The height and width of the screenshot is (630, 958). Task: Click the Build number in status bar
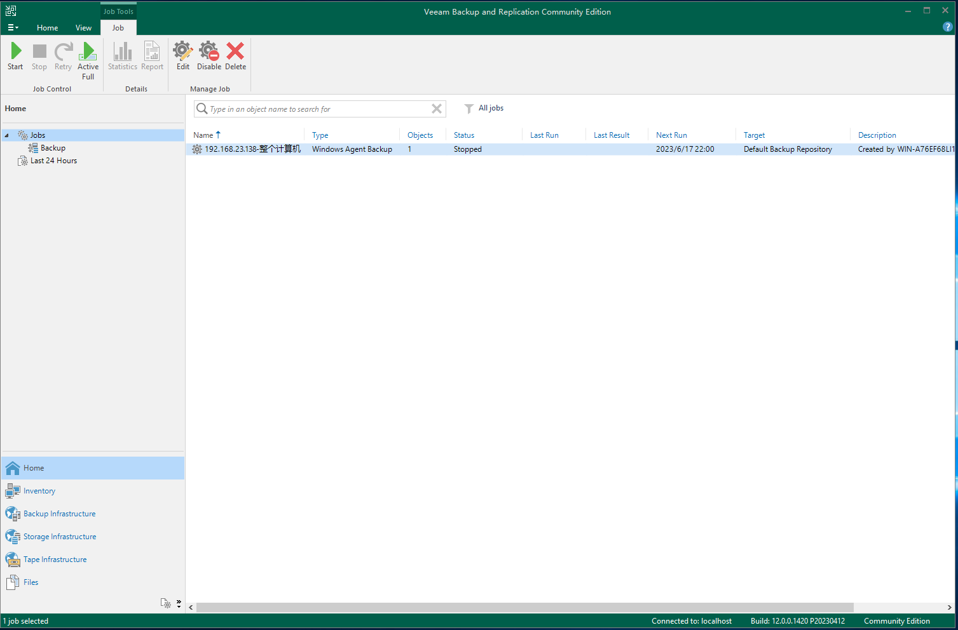(x=798, y=621)
